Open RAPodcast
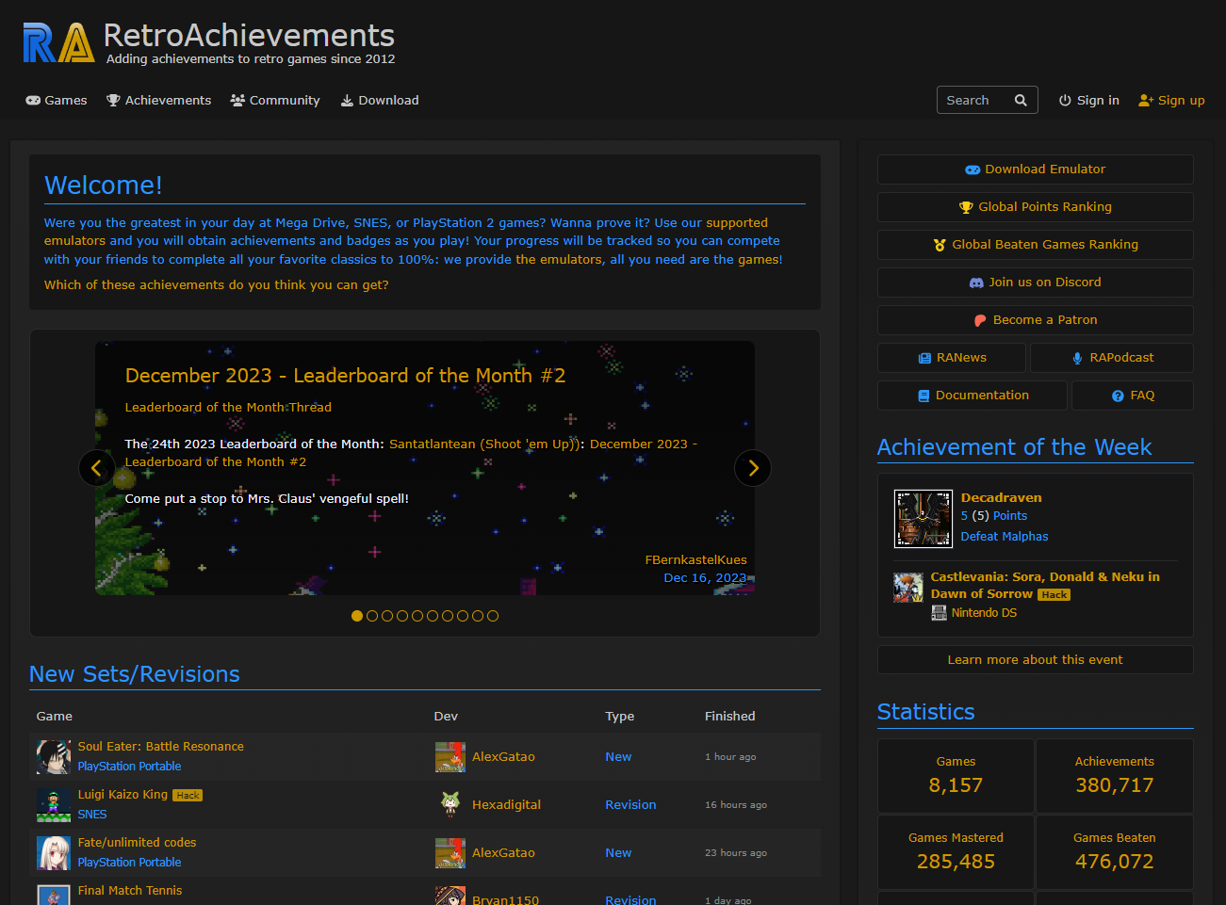Viewport: 1226px width, 905px height. coord(1112,358)
